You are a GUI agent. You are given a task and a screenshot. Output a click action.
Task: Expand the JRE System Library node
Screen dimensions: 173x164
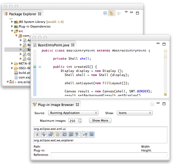[12, 22]
